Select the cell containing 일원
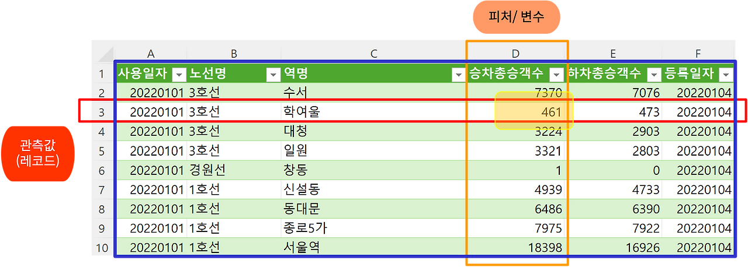 [x=373, y=150]
